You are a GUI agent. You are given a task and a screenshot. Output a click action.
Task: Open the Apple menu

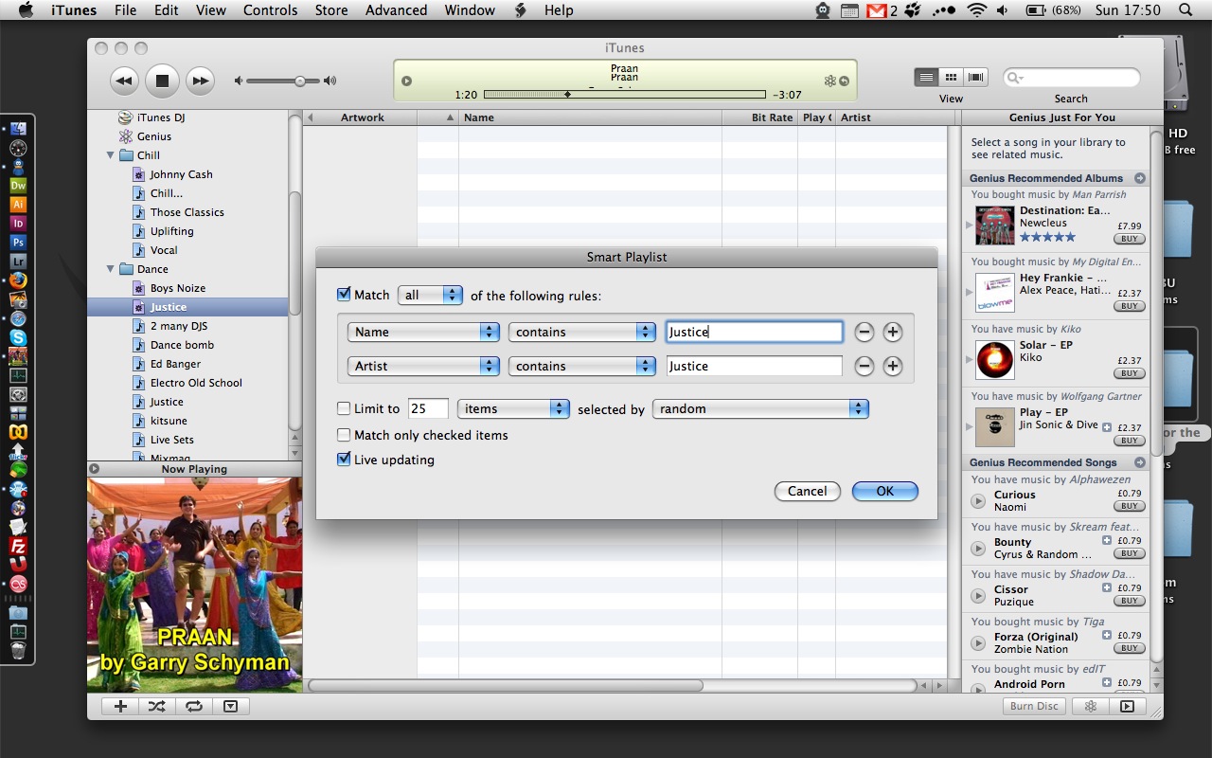[x=26, y=10]
